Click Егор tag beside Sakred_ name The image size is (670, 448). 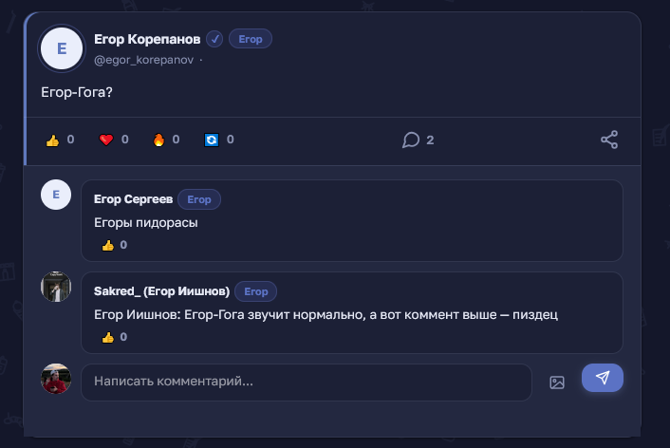point(256,291)
